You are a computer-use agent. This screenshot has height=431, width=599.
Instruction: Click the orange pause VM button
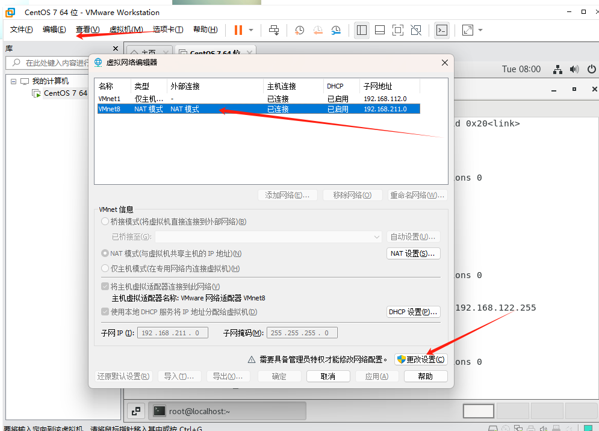click(238, 30)
